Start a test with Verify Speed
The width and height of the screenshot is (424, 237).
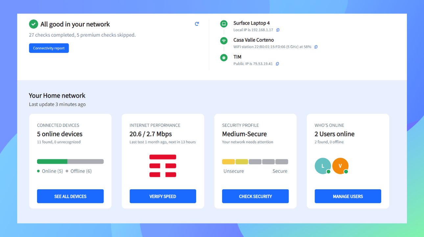(x=163, y=196)
